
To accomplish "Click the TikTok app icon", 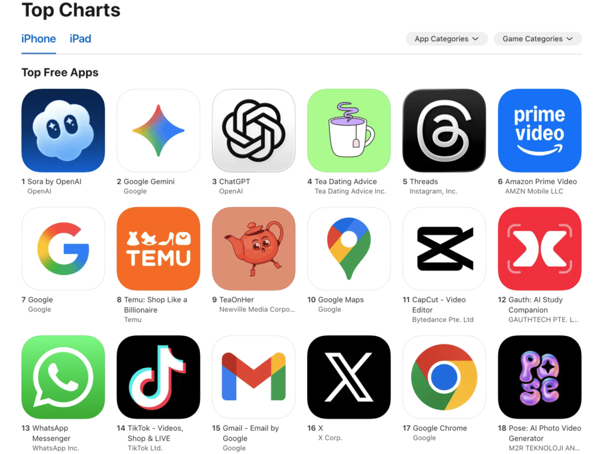I will pyautogui.click(x=158, y=377).
